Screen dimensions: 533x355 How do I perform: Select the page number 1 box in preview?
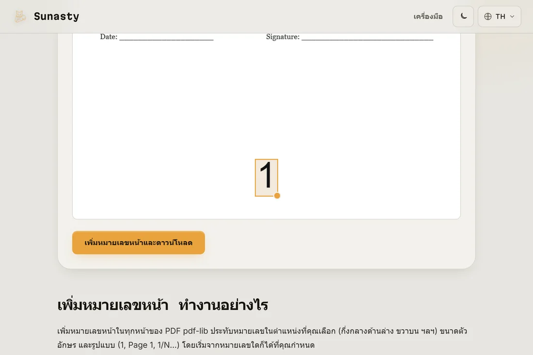(x=266, y=177)
